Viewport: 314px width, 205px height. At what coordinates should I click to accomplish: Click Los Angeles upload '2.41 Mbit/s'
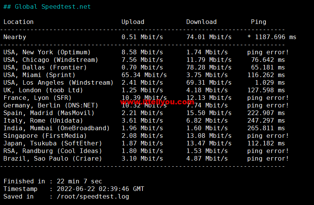[x=142, y=82]
